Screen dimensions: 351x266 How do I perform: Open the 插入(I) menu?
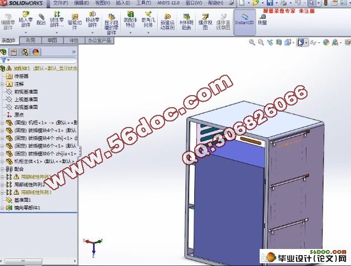click(x=123, y=3)
